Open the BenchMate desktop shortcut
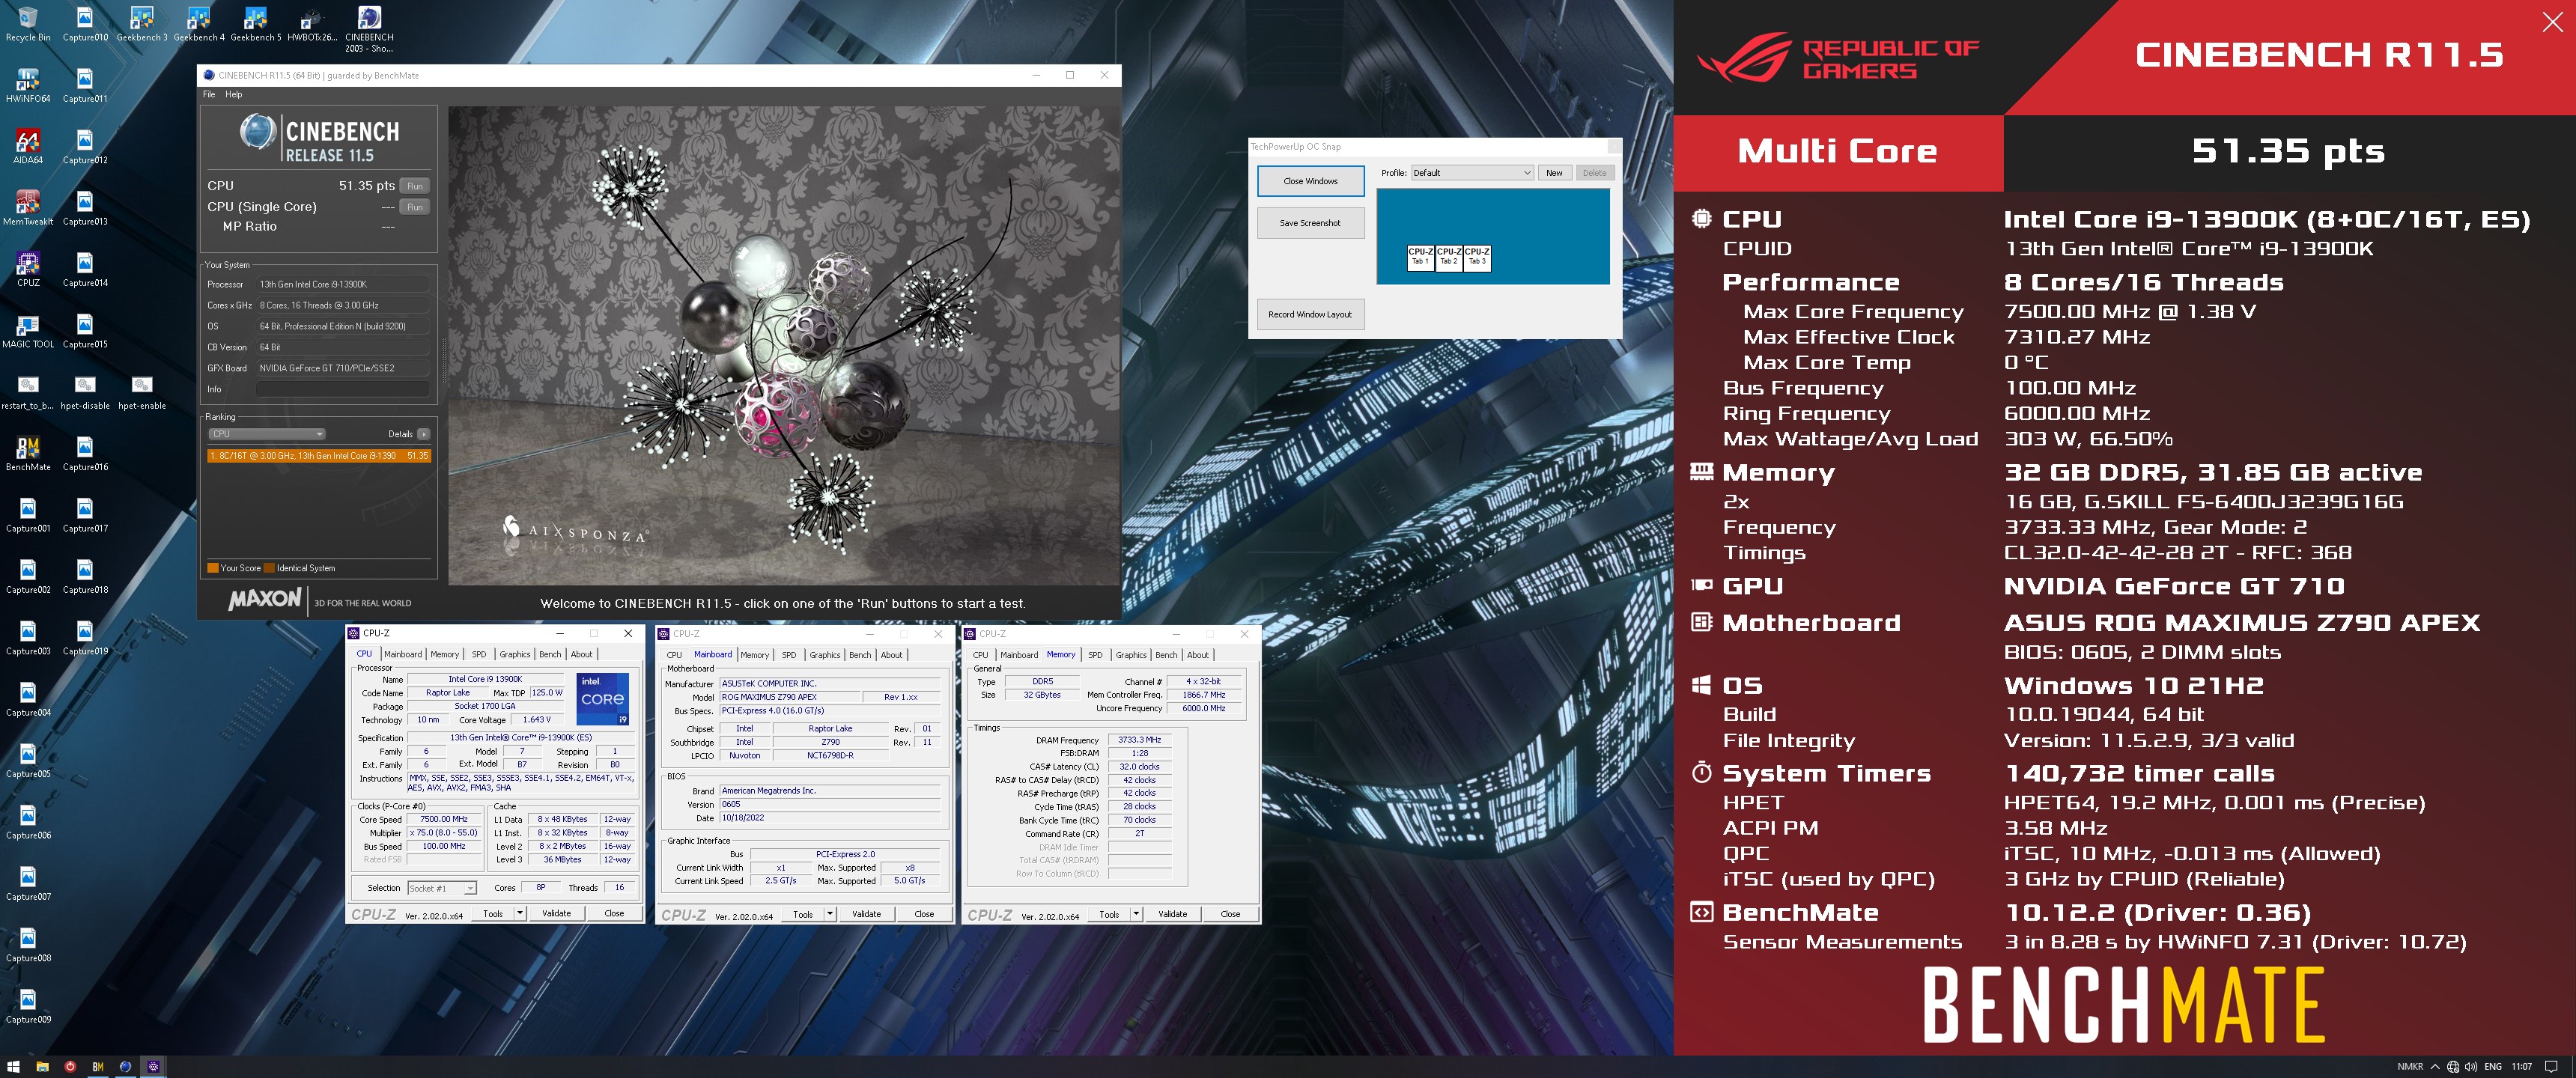The width and height of the screenshot is (2576, 1078). point(27,454)
